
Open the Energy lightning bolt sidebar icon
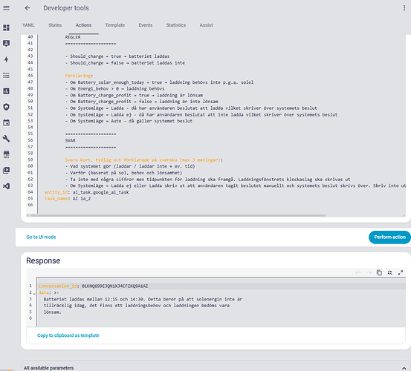coord(6,59)
